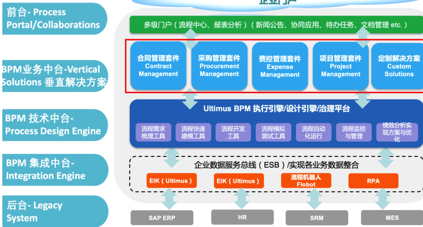Open the 采购管理套件 Procurement Management box
Viewport: 423px width, 227px height.
[219, 66]
